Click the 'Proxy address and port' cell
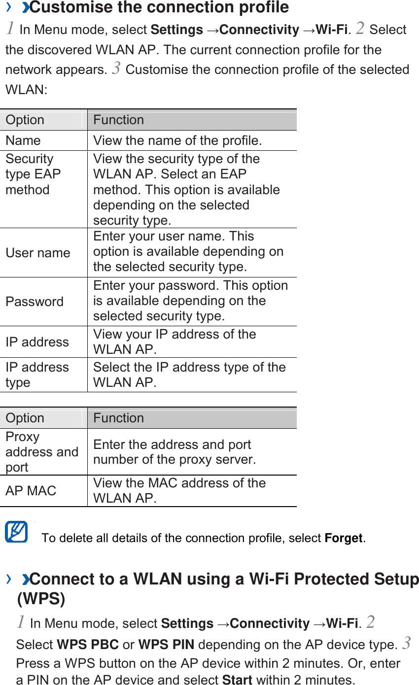This screenshot has width=419, height=685. [41, 452]
